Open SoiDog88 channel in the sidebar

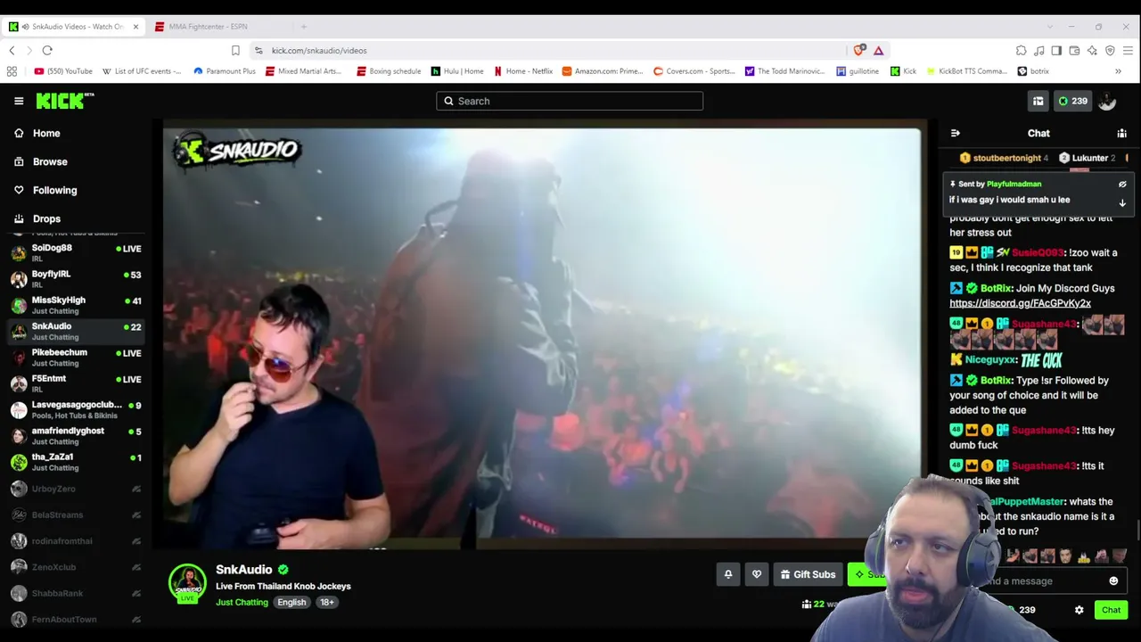point(75,252)
